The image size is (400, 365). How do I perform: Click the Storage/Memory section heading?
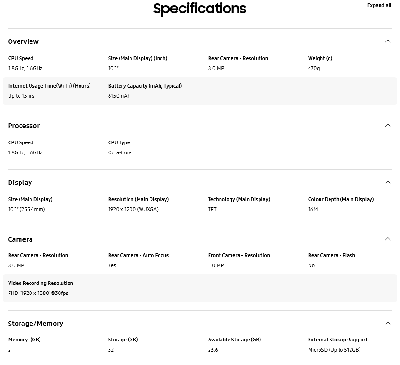pyautogui.click(x=36, y=324)
